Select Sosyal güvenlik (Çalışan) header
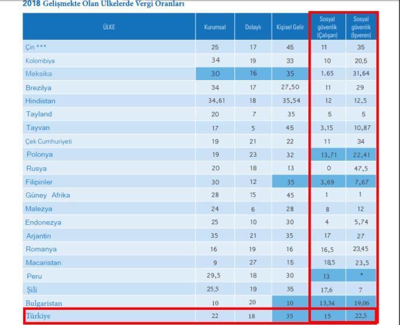Screen dimensions: 400x325 [x=328, y=27]
